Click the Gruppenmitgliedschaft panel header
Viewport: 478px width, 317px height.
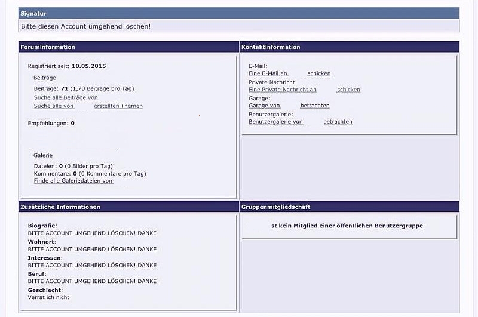click(275, 207)
